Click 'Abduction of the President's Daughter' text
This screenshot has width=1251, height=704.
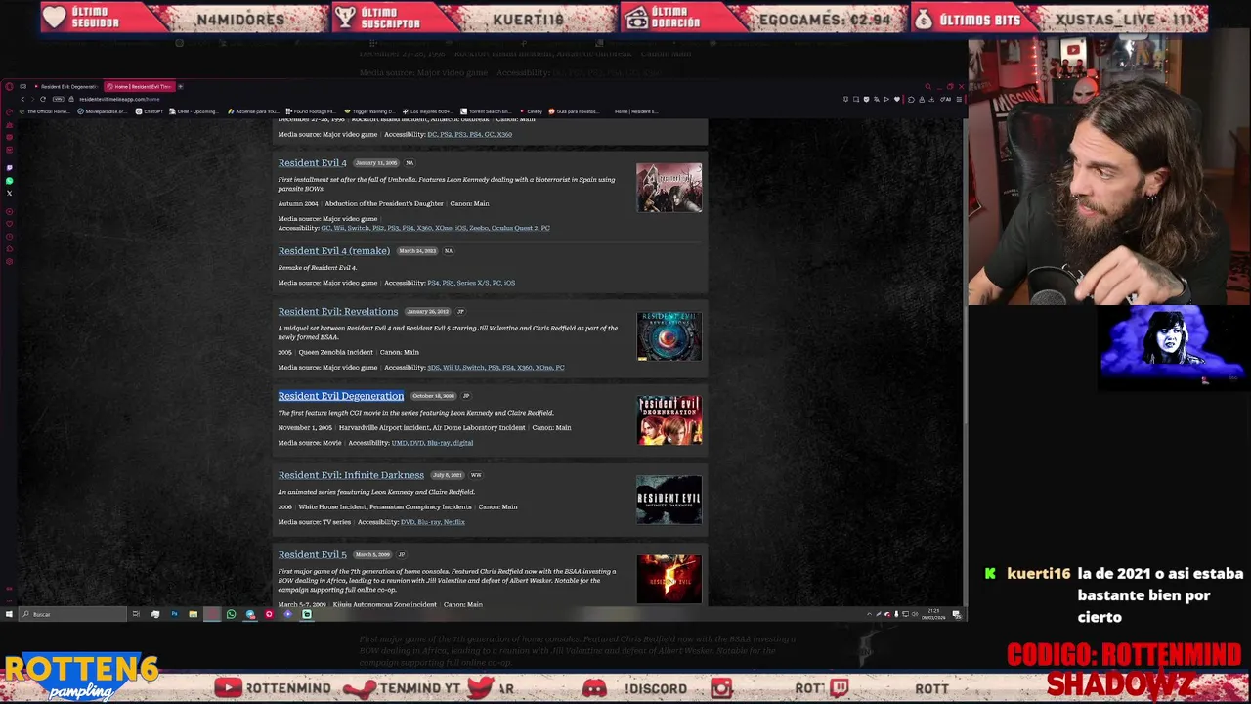pos(383,203)
